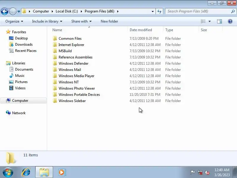237x178 pixels.
Task: Select Favorites in the navigation pane
Action: (x=19, y=32)
